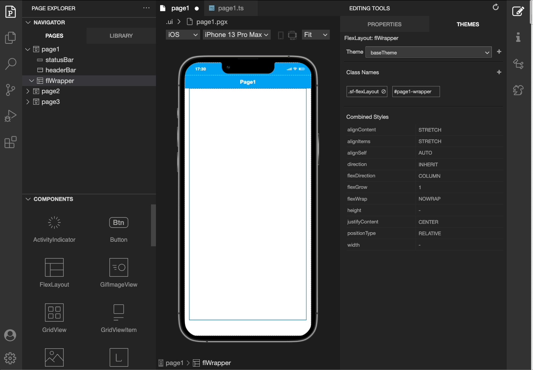
Task: Click .ui in the top breadcrumb
Action: point(170,22)
